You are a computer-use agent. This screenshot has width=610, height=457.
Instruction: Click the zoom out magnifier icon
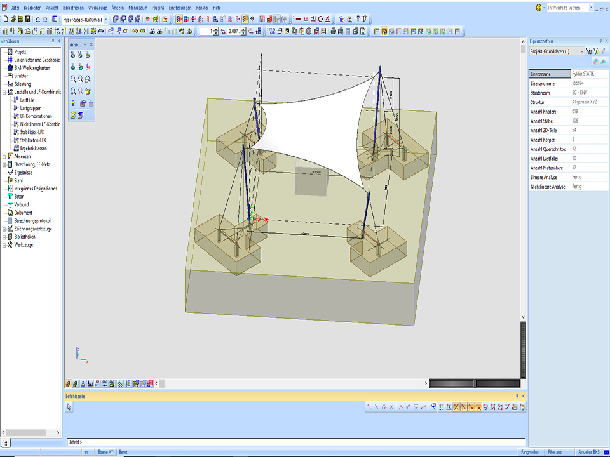pos(81,79)
